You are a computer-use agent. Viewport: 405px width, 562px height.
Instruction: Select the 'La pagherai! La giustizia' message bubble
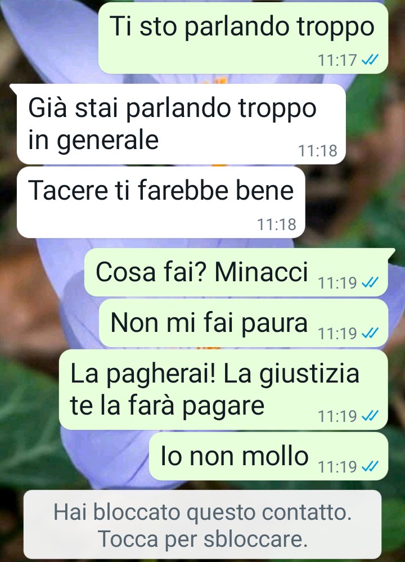click(223, 390)
